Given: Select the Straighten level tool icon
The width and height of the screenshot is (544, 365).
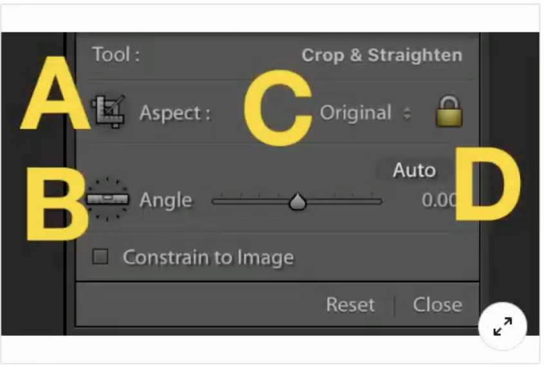Looking at the screenshot, I should point(107,199).
